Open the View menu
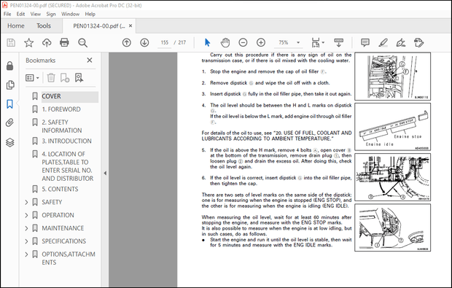 click(x=36, y=14)
